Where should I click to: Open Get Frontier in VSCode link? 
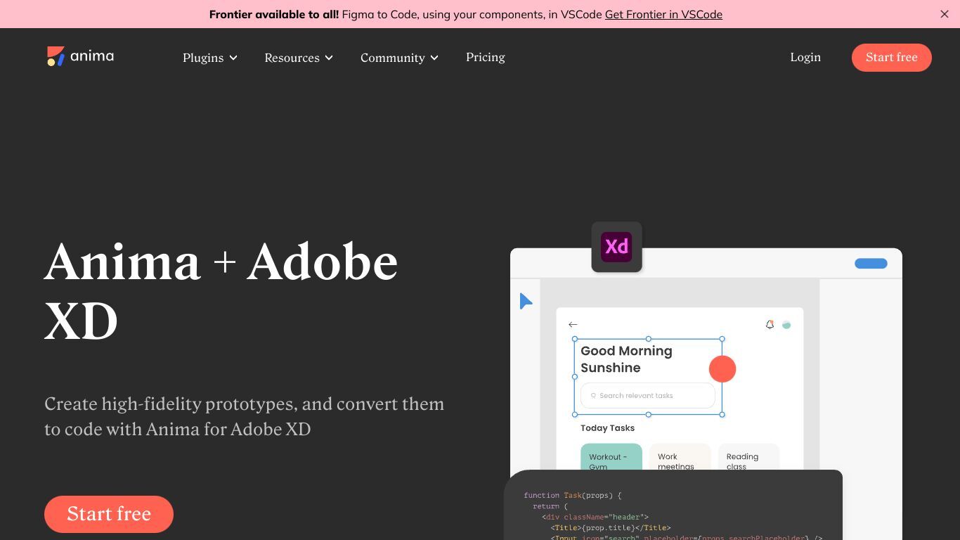(x=663, y=14)
